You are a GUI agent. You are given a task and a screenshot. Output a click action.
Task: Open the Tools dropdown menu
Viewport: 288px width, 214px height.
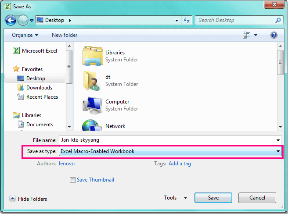176,198
